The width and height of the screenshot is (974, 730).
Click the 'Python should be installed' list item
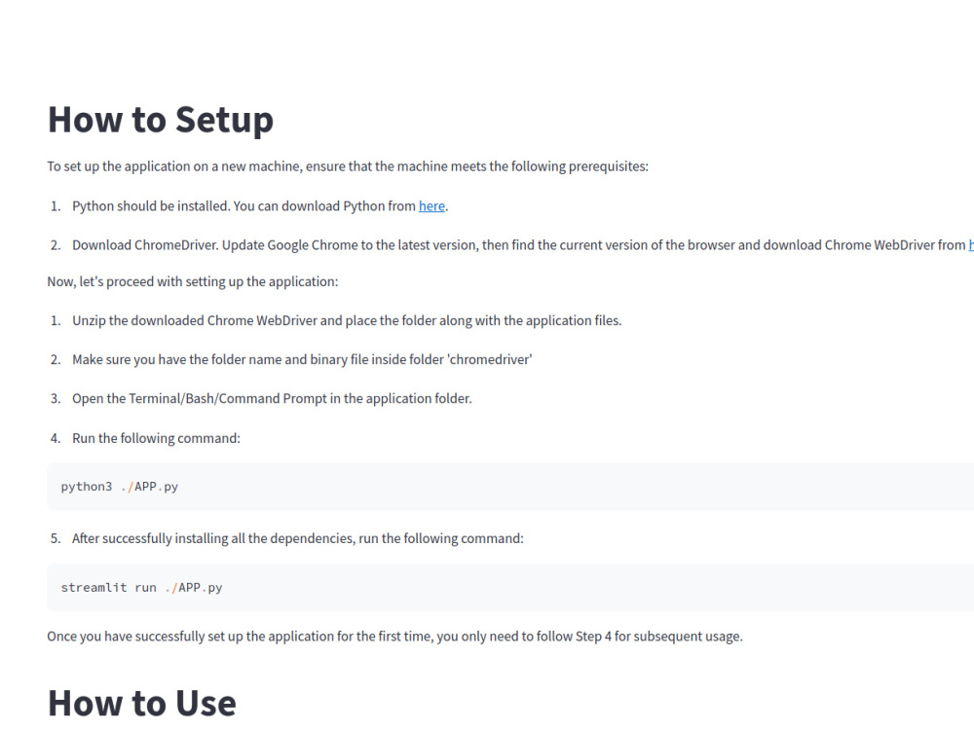pyautogui.click(x=260, y=206)
